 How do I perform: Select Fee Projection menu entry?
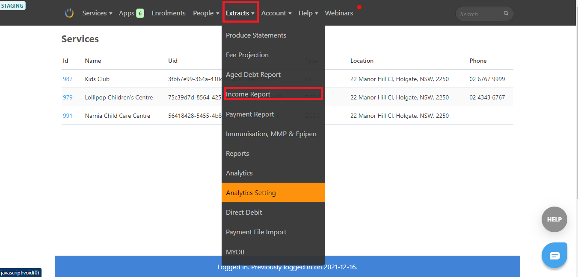click(273, 55)
